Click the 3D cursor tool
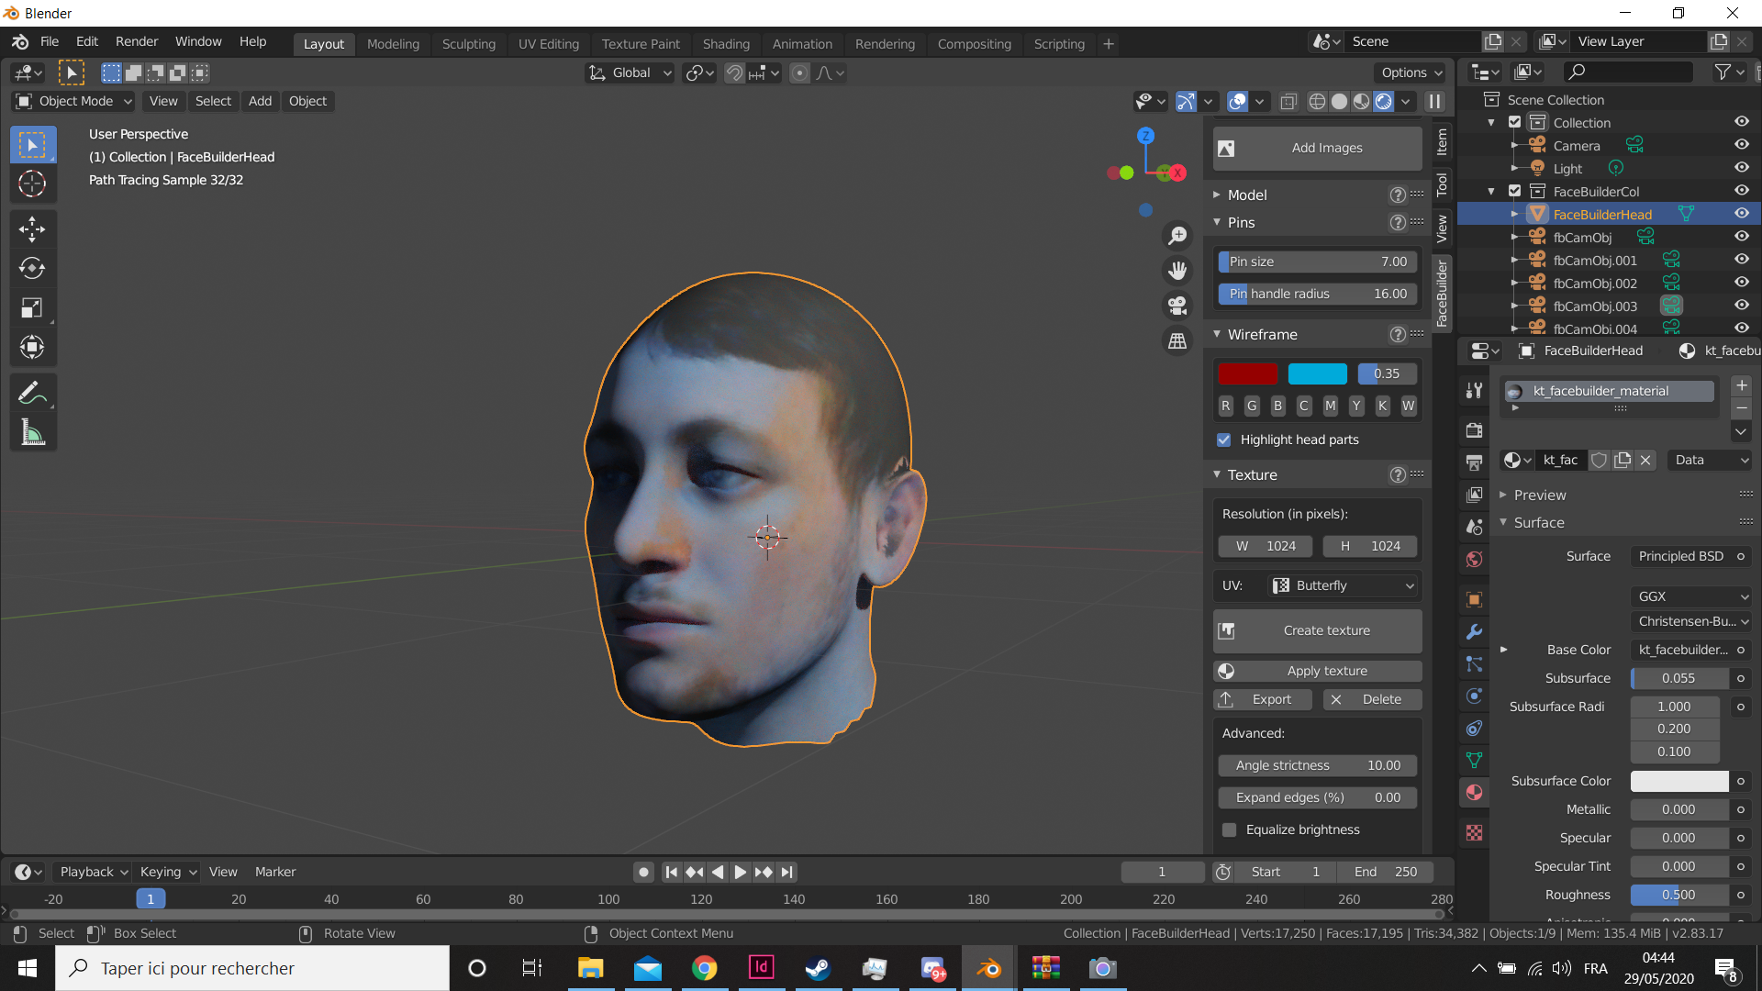 (x=32, y=184)
